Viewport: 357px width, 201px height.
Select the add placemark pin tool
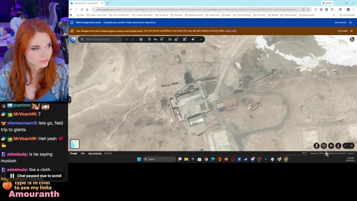pos(149,39)
